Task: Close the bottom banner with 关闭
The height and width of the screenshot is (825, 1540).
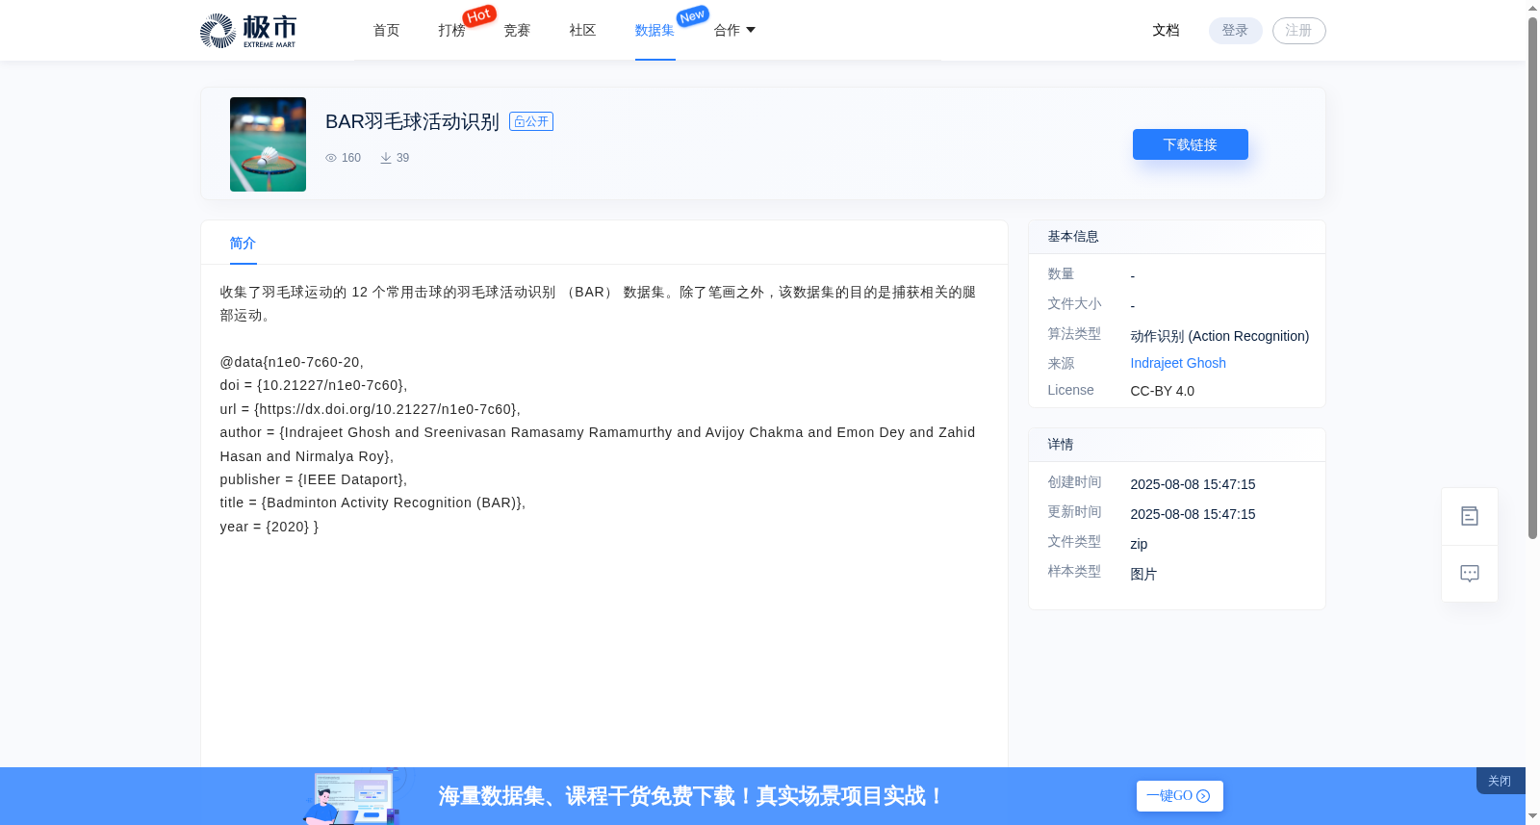Action: coord(1501,781)
